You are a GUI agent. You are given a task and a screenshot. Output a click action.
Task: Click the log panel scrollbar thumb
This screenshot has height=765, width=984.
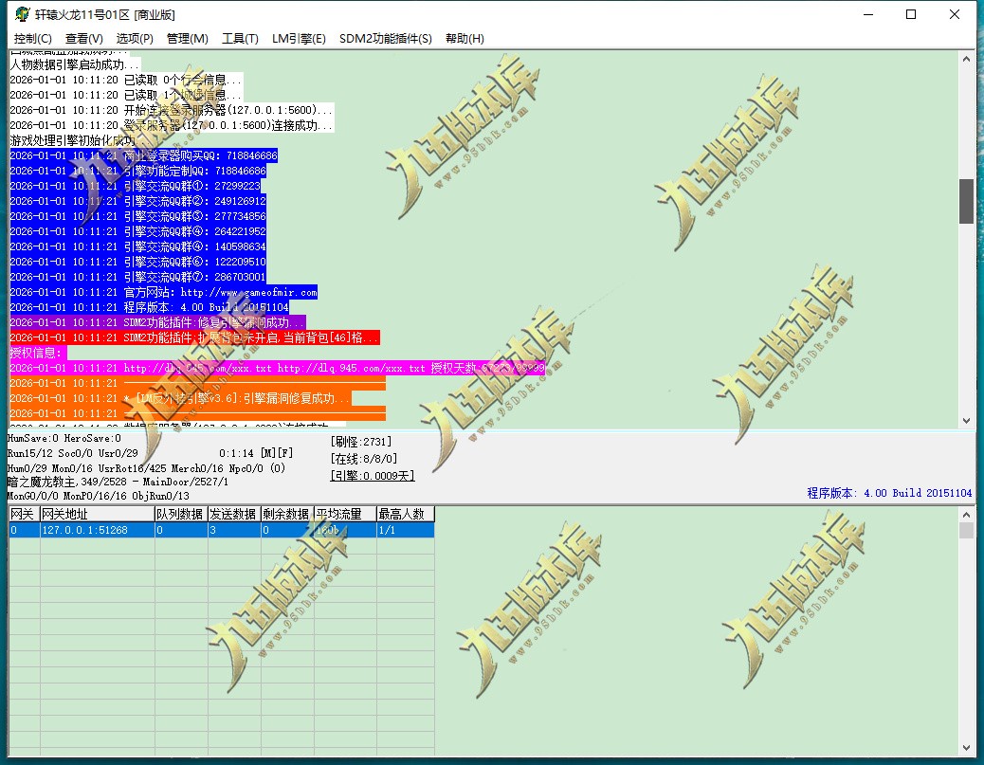point(966,201)
